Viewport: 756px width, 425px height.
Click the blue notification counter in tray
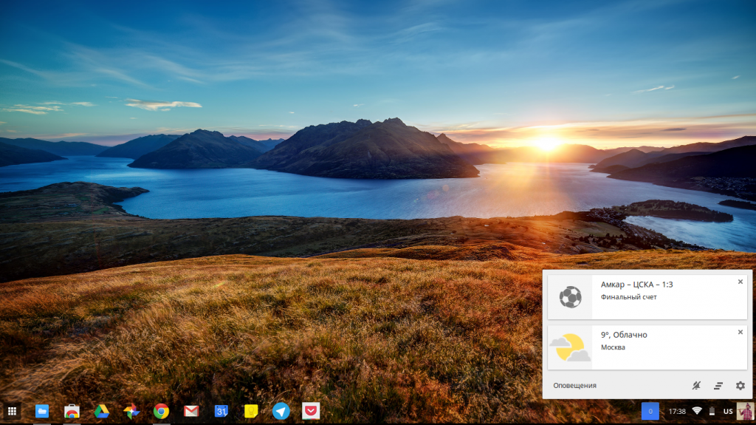click(x=650, y=411)
